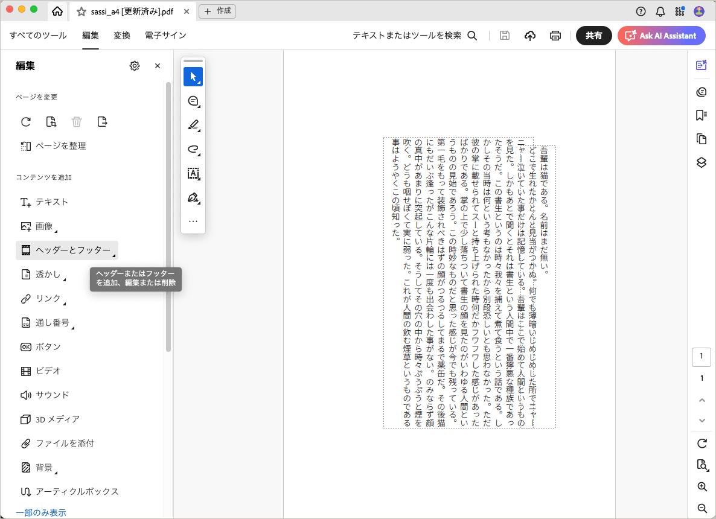Open the apps grid icon
The height and width of the screenshot is (519, 716).
pos(680,11)
